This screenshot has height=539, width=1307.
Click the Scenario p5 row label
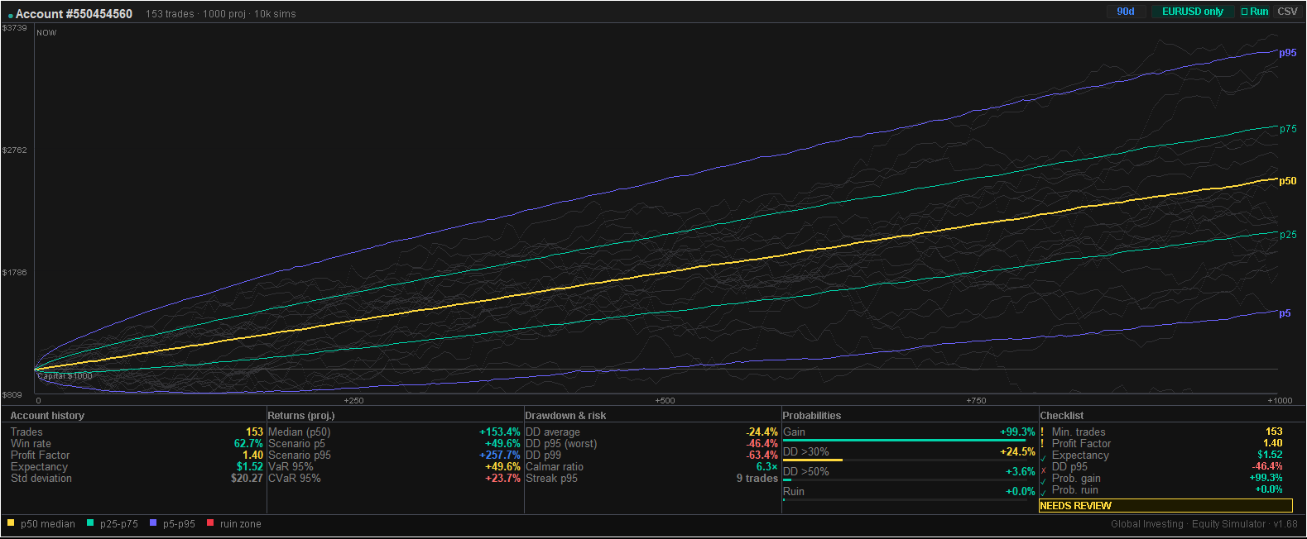(296, 444)
